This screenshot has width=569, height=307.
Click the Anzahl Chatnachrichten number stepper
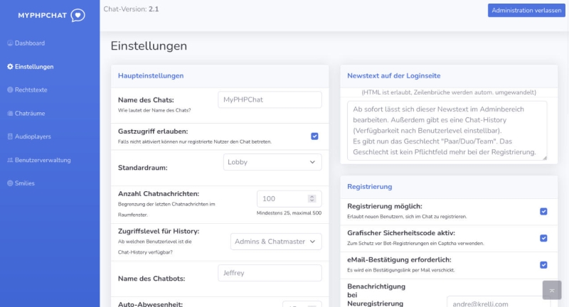tap(312, 199)
